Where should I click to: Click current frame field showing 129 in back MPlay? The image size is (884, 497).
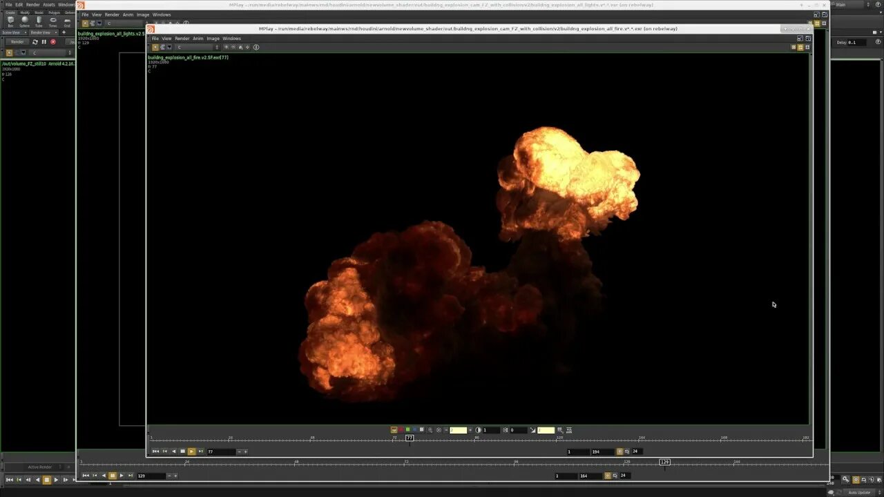coord(151,476)
